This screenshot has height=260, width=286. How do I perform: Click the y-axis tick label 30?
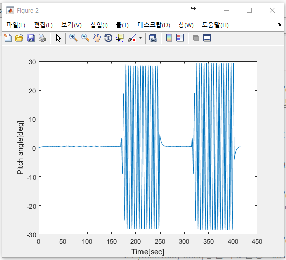click(x=32, y=62)
